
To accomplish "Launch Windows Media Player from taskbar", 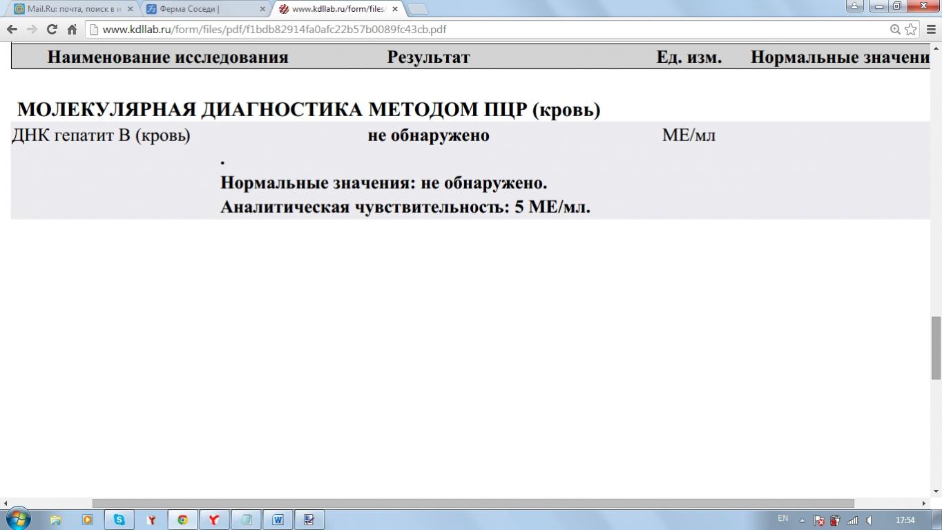I will [88, 520].
